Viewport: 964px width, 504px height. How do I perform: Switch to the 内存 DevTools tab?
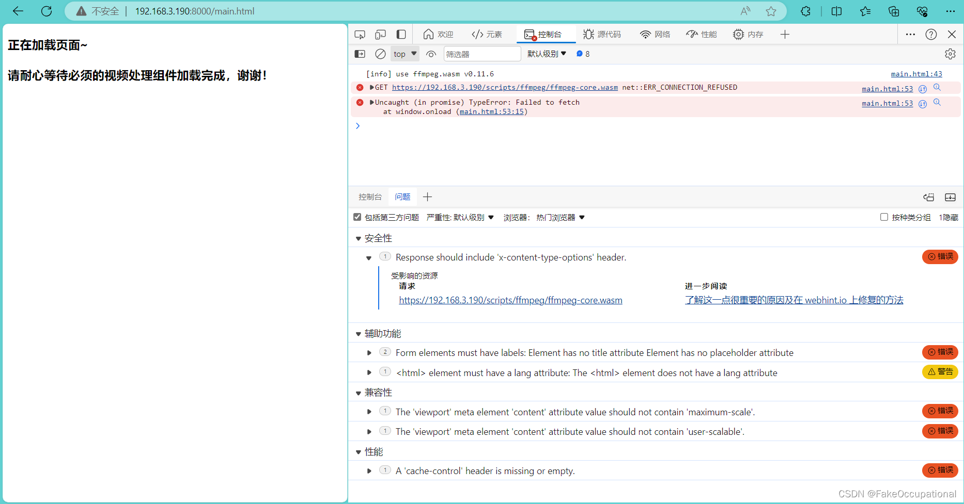tap(748, 35)
